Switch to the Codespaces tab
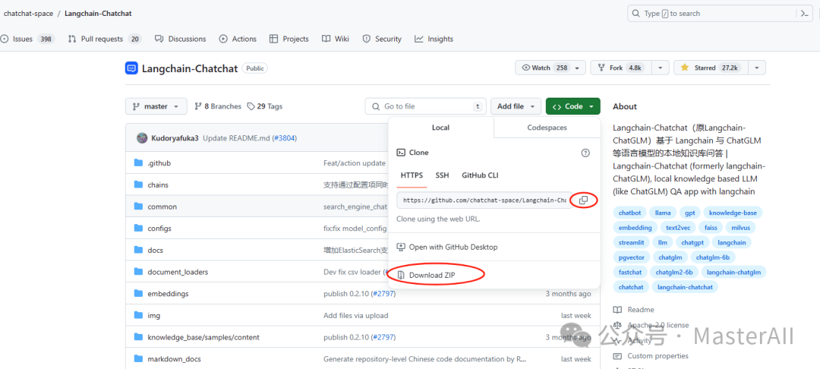 point(547,128)
